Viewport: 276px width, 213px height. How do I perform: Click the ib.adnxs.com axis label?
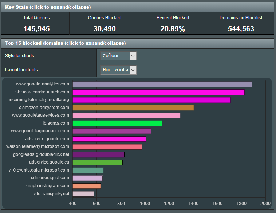click(x=56, y=123)
